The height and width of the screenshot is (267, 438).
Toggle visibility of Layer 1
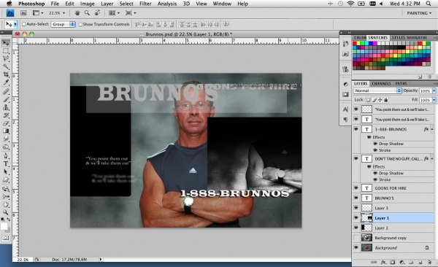(356, 218)
